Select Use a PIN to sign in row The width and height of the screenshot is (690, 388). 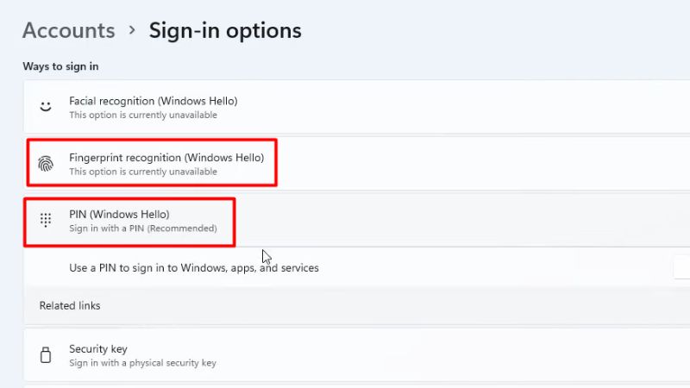coord(357,267)
